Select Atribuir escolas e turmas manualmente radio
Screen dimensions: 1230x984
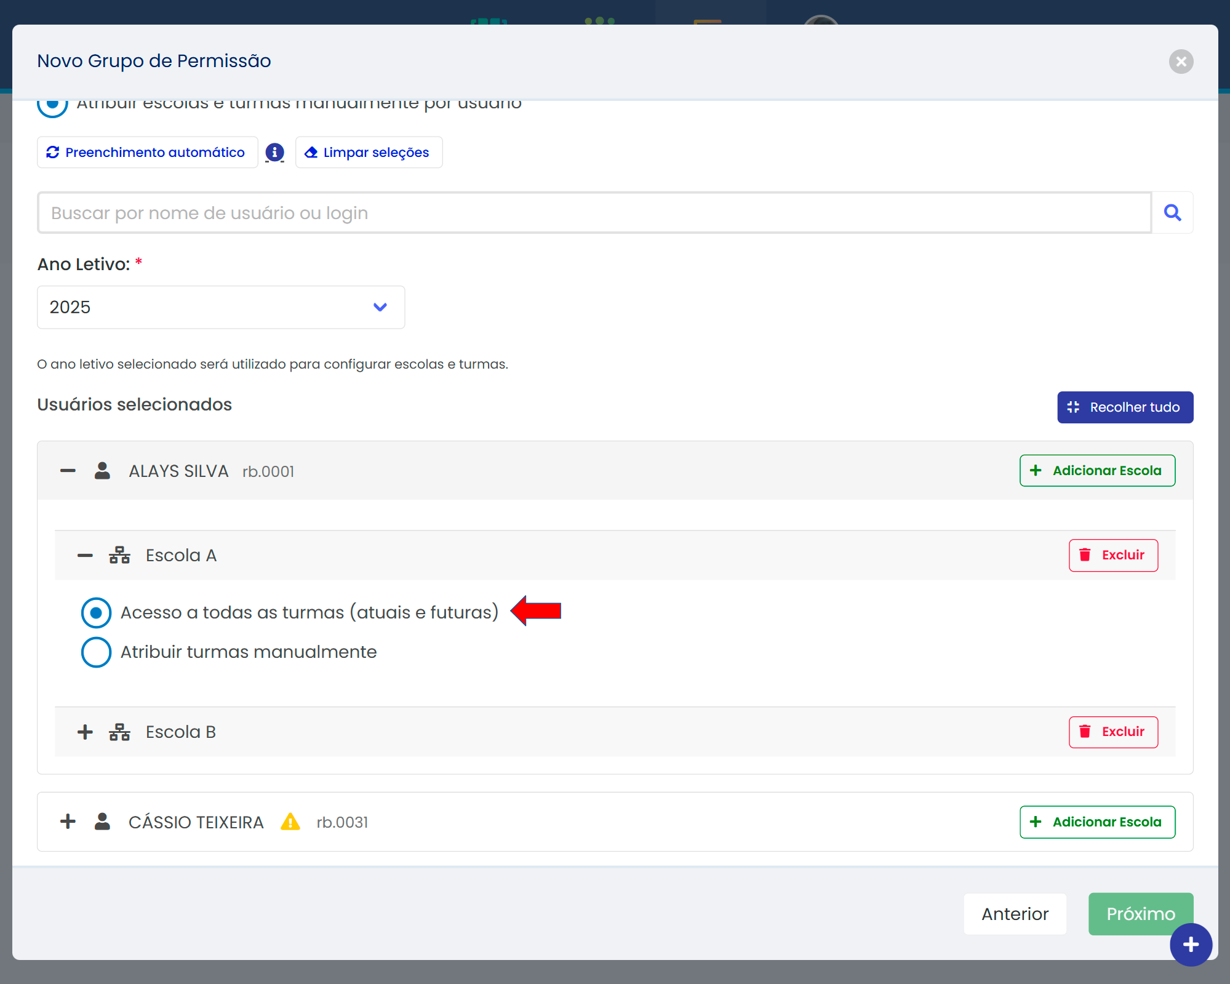click(53, 106)
